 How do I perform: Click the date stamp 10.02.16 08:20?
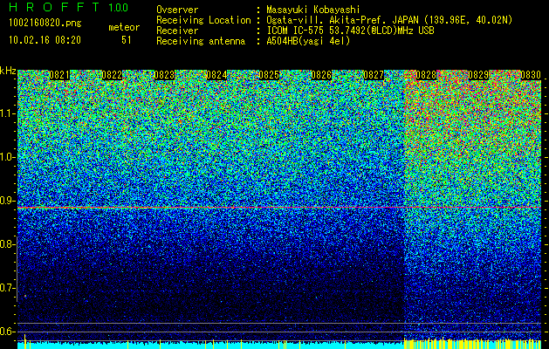(45, 40)
